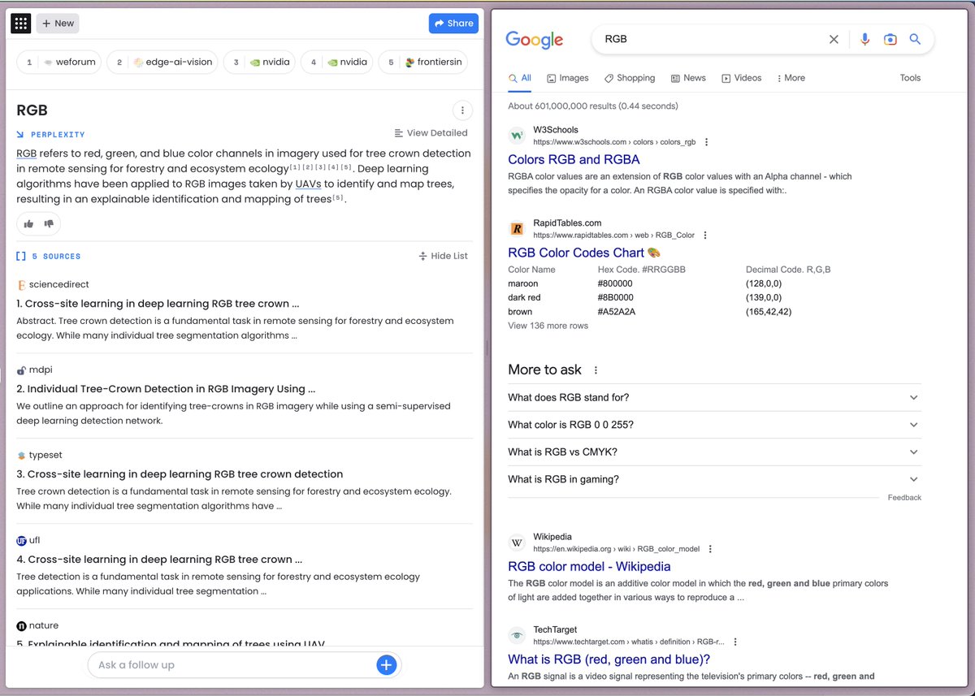
Task: Expand What color is RGB 0 0 255
Action: coord(714,425)
